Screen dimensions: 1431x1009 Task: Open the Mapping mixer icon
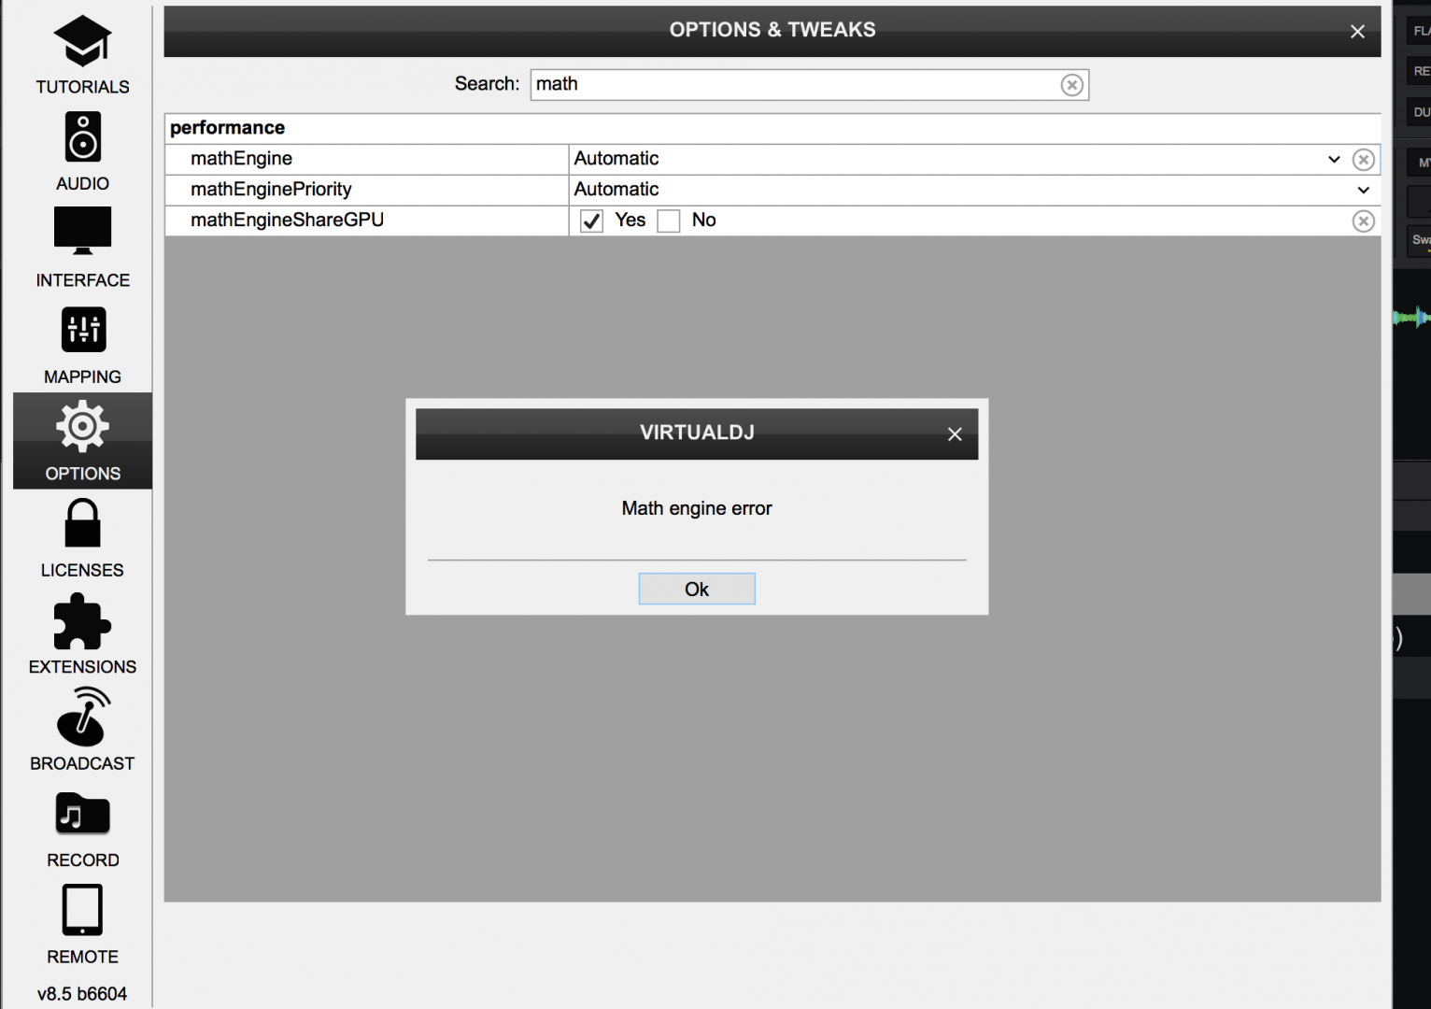point(83,330)
